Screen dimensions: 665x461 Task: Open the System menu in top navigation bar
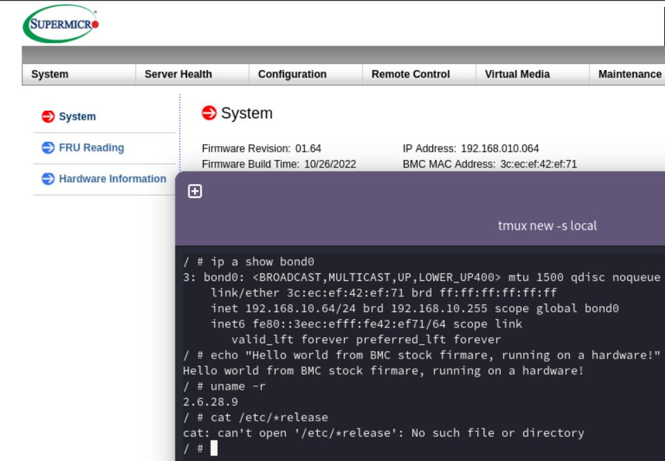pyautogui.click(x=50, y=74)
